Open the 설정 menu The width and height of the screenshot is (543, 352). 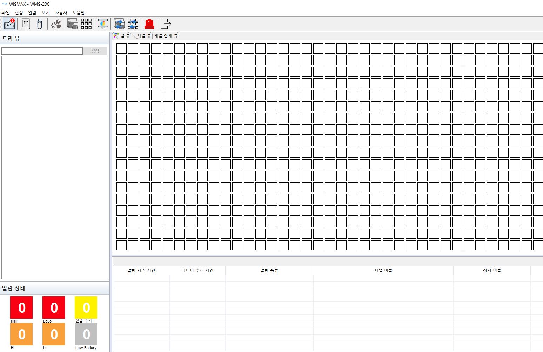19,13
